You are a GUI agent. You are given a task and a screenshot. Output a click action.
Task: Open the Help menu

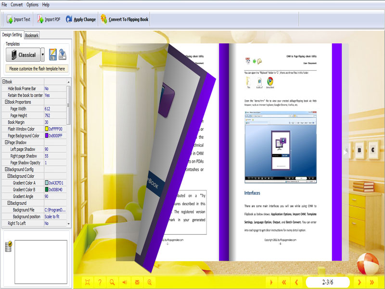point(46,4)
